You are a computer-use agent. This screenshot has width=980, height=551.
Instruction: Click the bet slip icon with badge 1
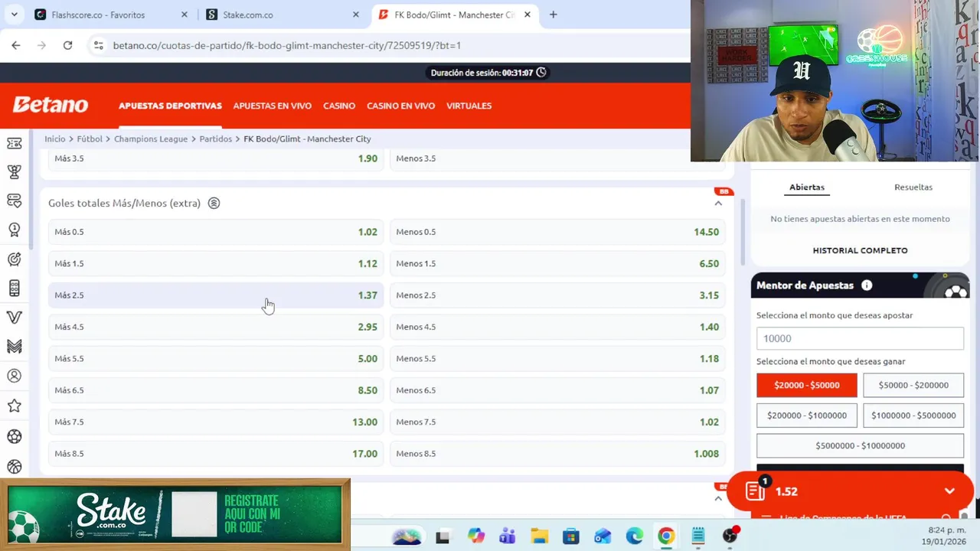click(755, 491)
